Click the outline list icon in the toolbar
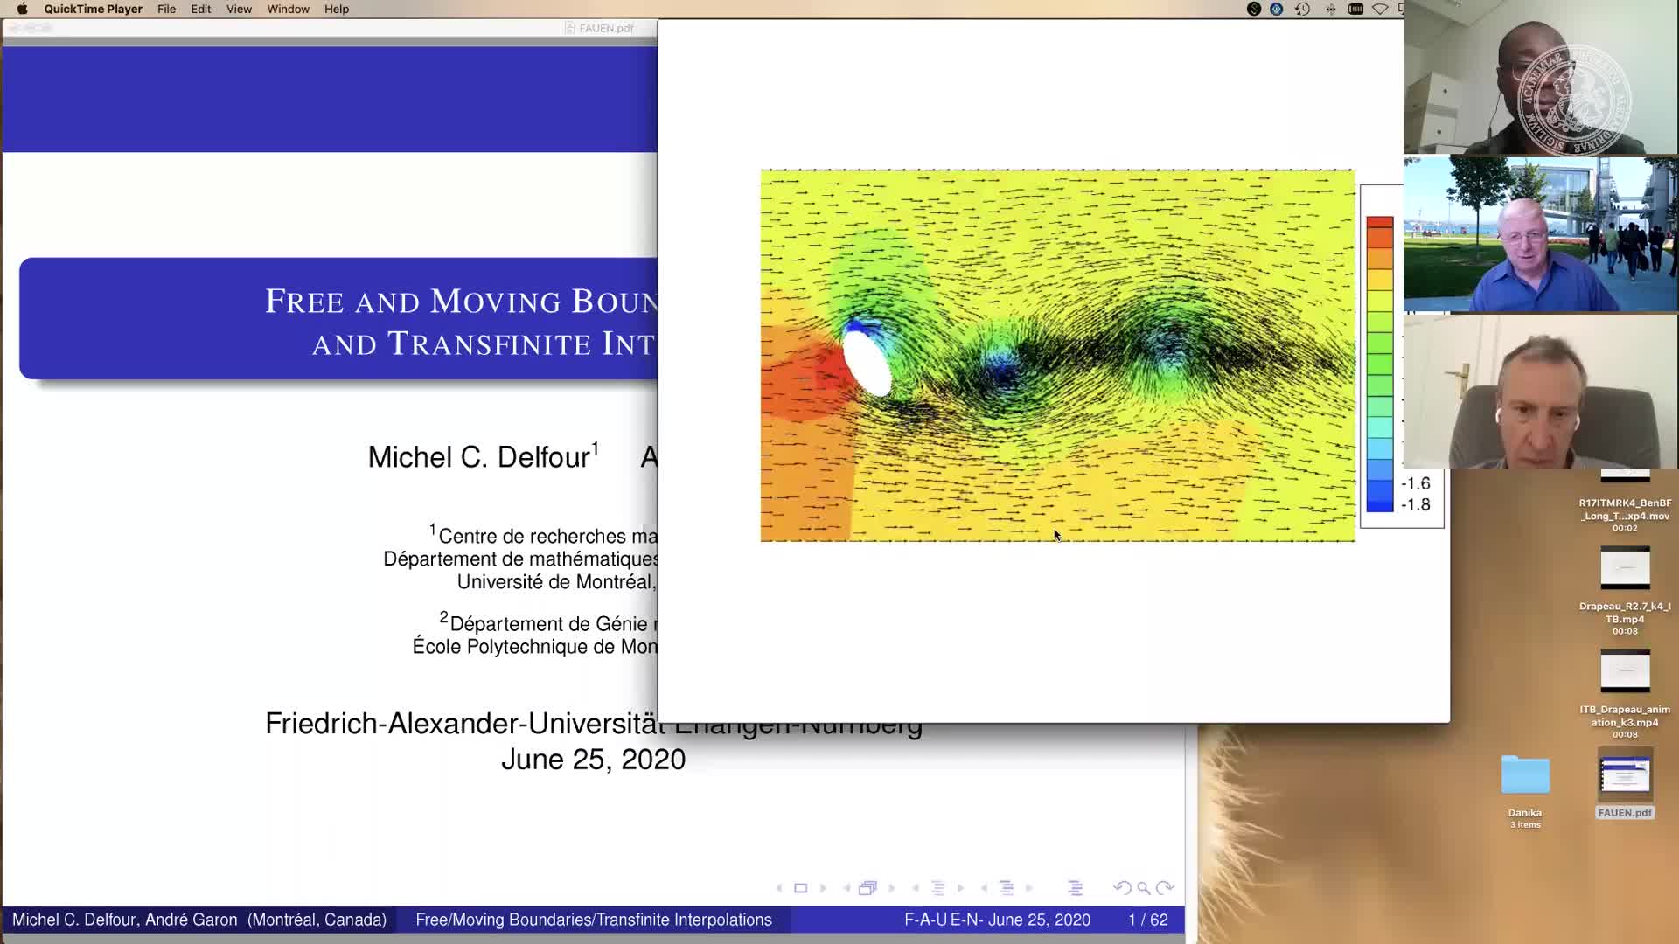 pyautogui.click(x=1076, y=887)
